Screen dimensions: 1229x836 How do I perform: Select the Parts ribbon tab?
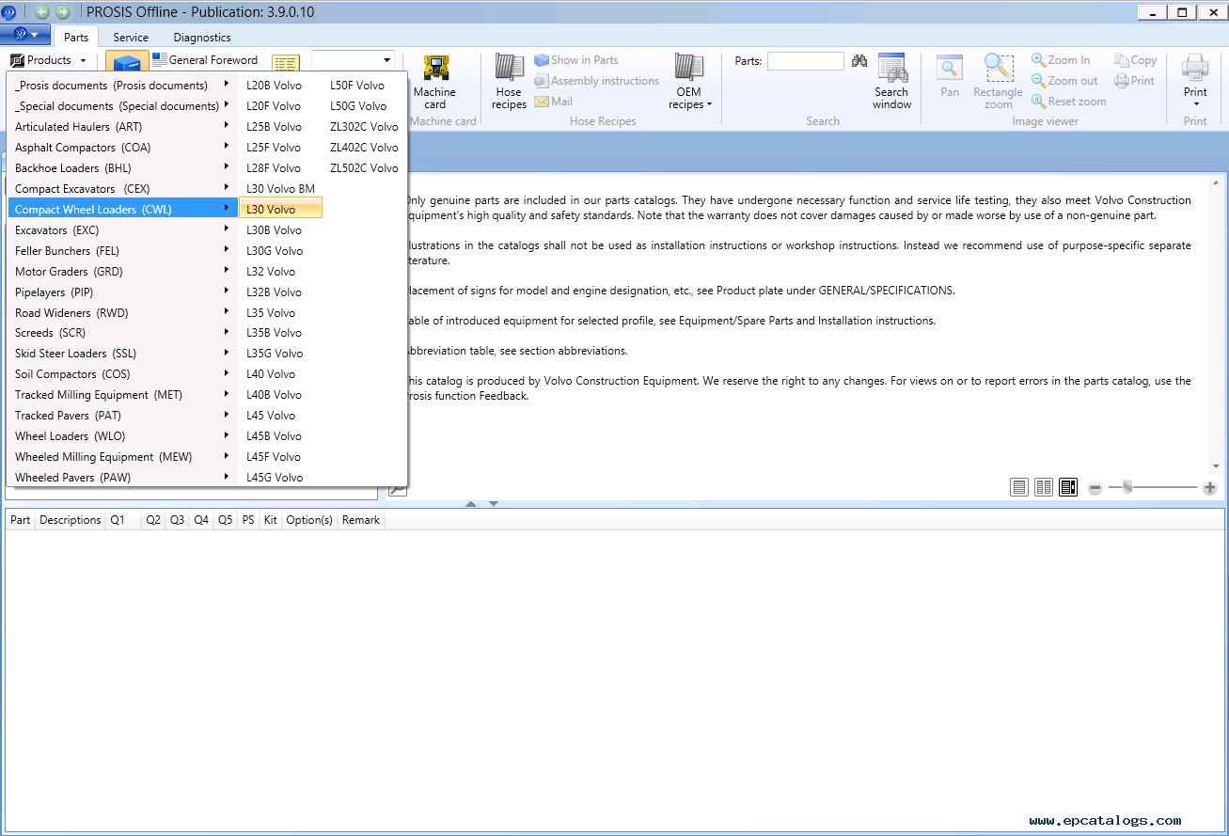point(76,38)
